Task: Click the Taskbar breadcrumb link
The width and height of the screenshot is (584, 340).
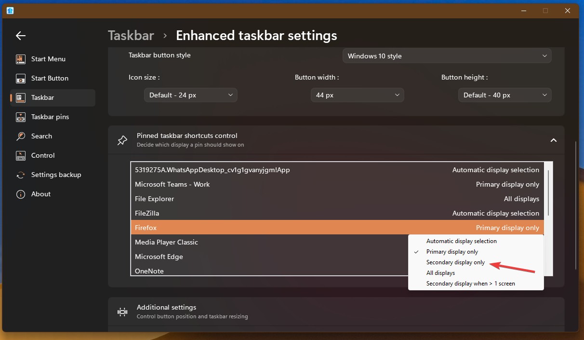Action: click(x=131, y=36)
